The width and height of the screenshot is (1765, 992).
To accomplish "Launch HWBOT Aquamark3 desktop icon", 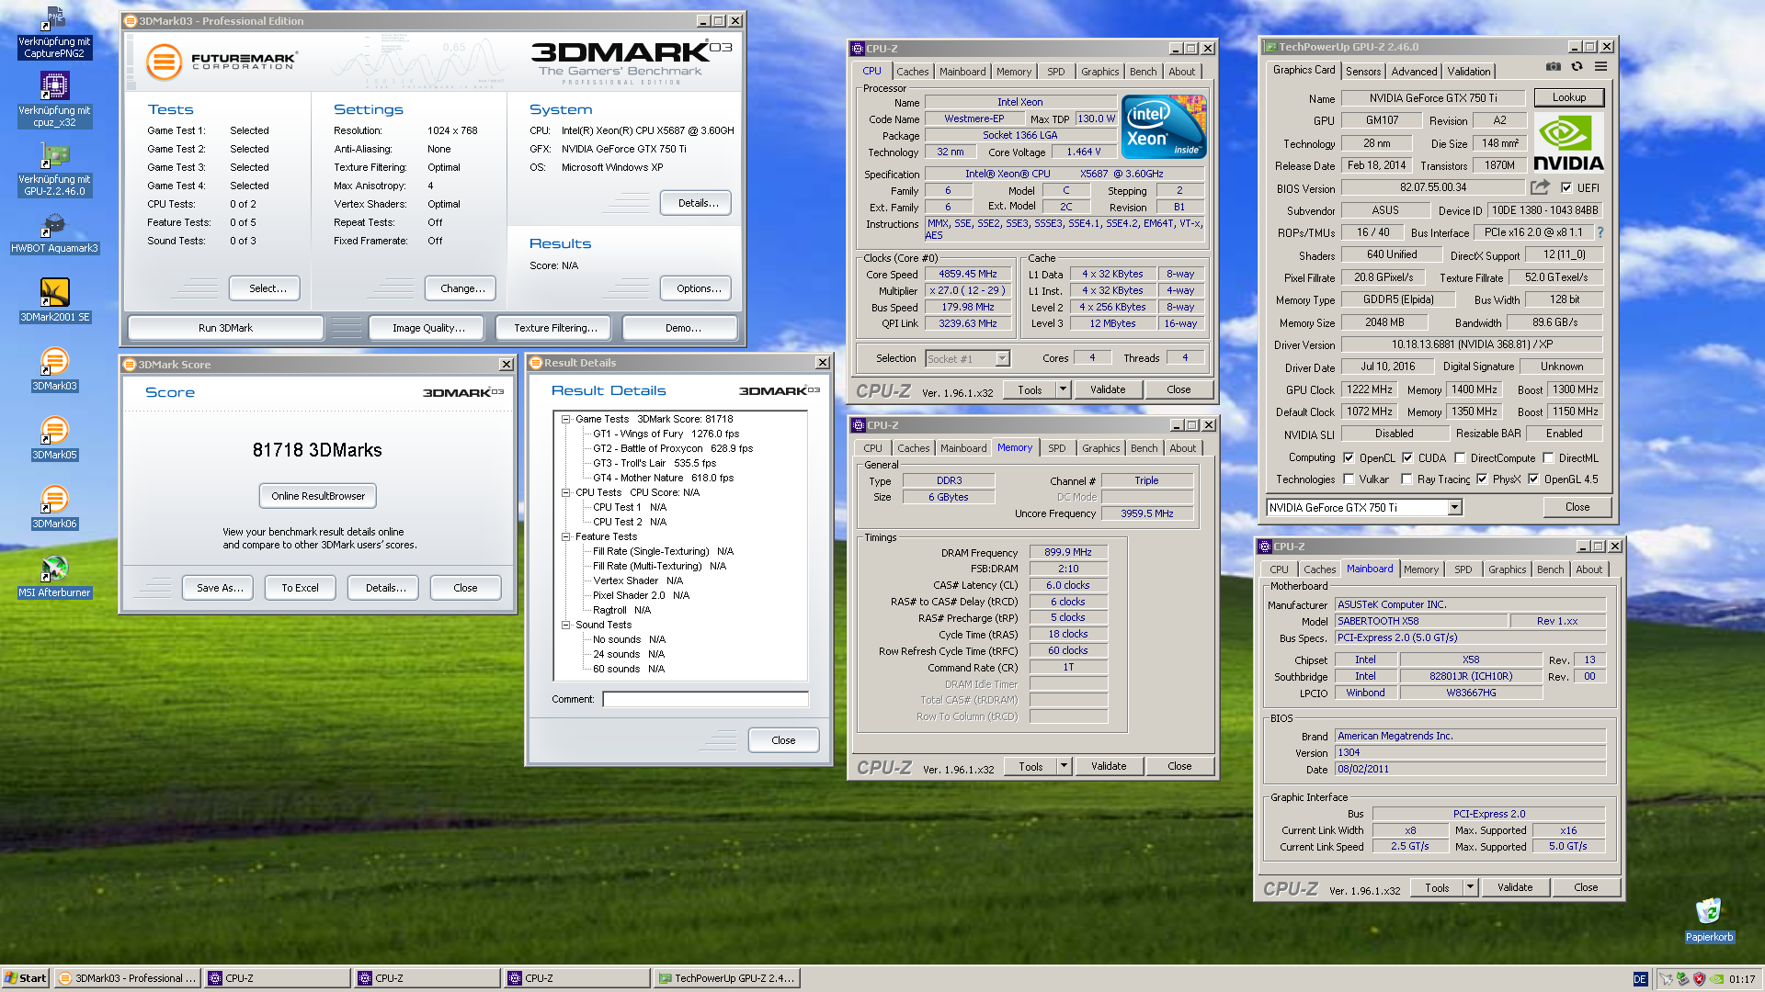I will click(54, 233).
